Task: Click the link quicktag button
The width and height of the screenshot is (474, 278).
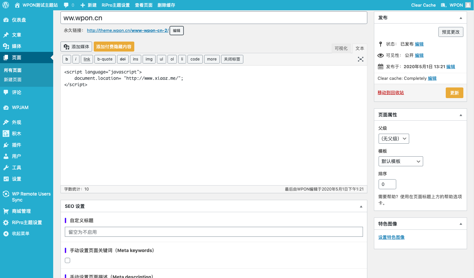Action: pyautogui.click(x=87, y=59)
